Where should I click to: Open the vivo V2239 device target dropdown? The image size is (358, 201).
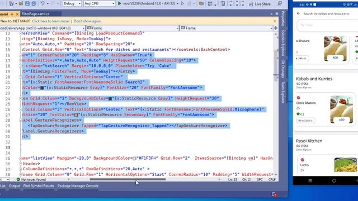click(177, 4)
